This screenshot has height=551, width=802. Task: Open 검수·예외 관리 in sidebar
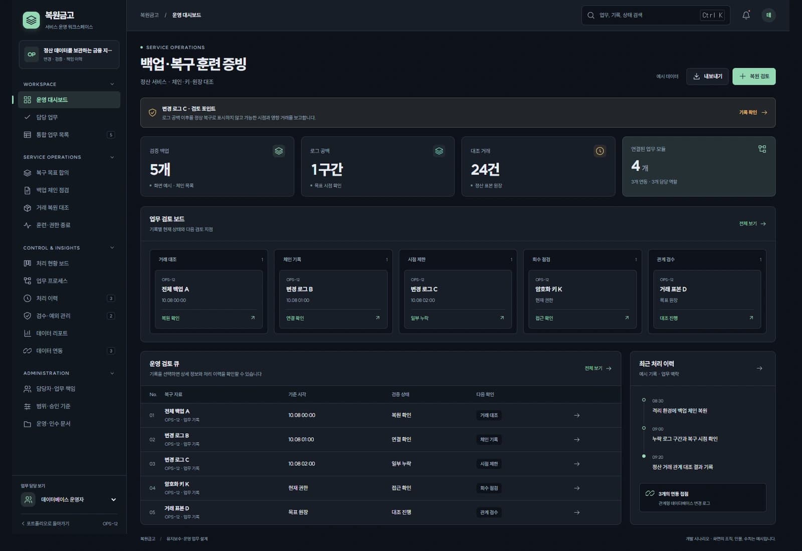coord(69,316)
